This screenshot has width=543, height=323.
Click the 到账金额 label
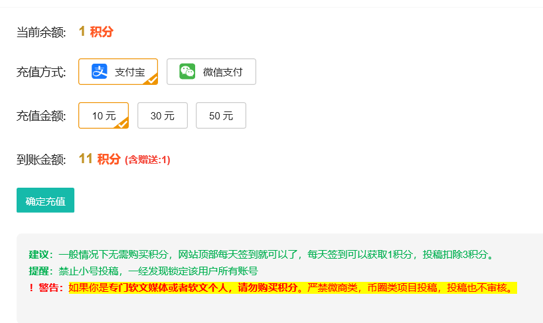[x=41, y=160]
